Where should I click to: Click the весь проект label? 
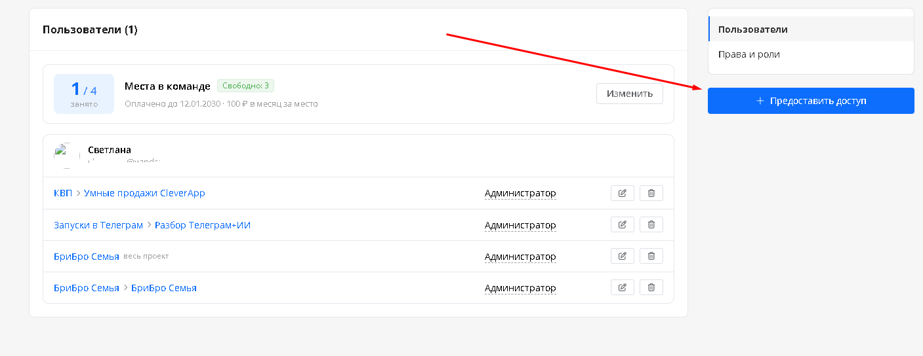146,256
